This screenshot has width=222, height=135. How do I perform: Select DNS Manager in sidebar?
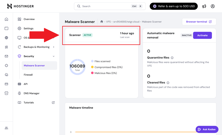[x=31, y=93]
